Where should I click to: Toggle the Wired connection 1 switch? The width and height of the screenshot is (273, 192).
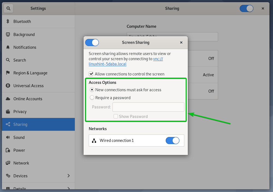172,141
